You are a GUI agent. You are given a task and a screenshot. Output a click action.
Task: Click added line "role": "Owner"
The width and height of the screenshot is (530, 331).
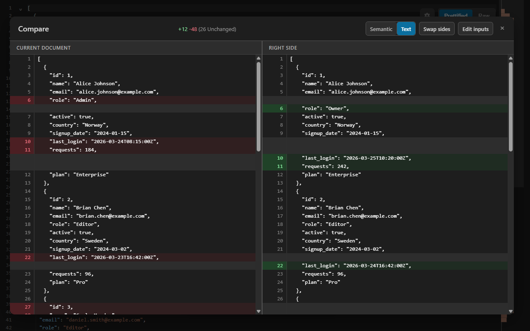pyautogui.click(x=385, y=108)
